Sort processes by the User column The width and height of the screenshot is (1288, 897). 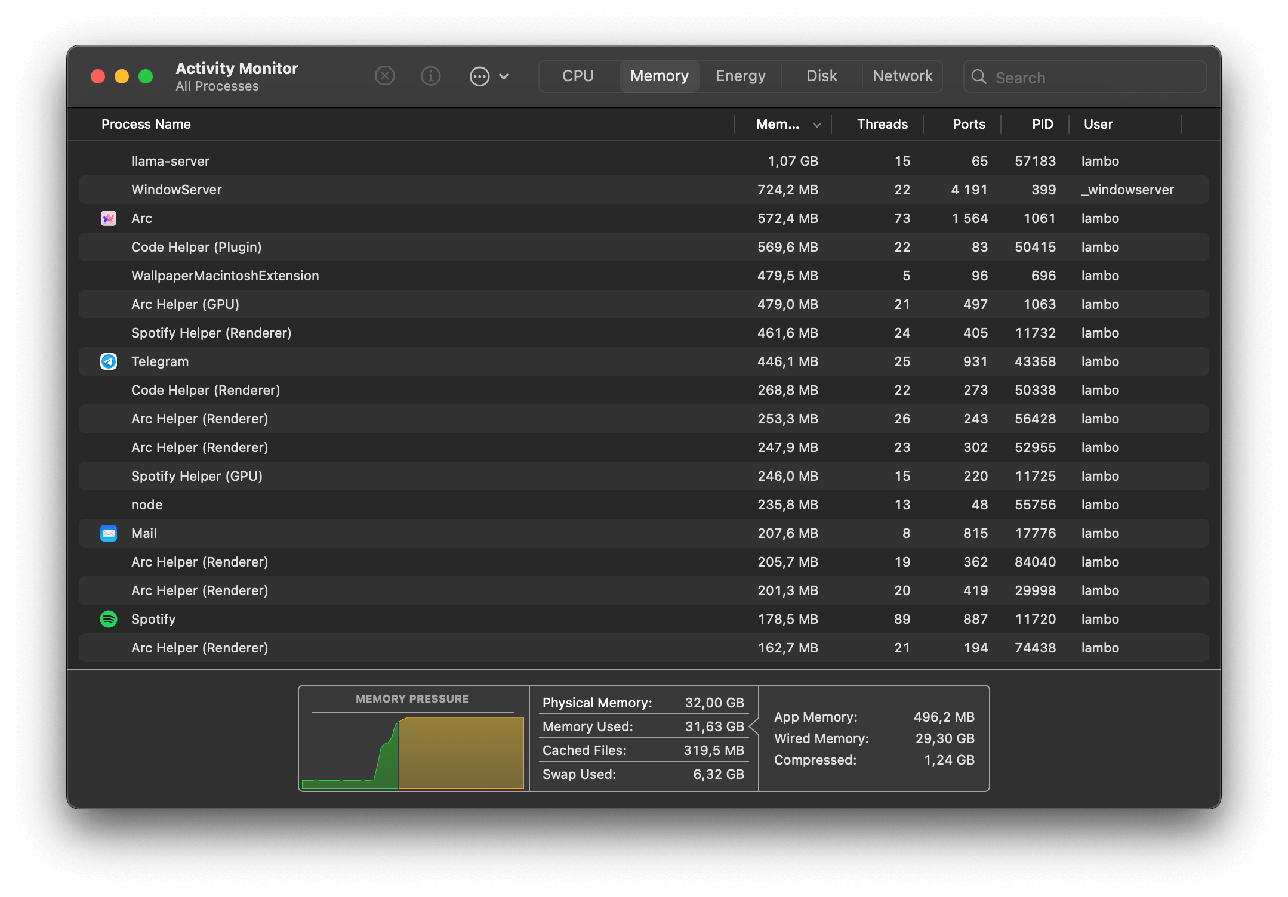[x=1098, y=124]
